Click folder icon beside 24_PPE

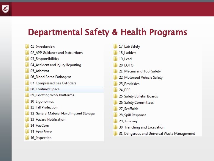coord(115,90)
